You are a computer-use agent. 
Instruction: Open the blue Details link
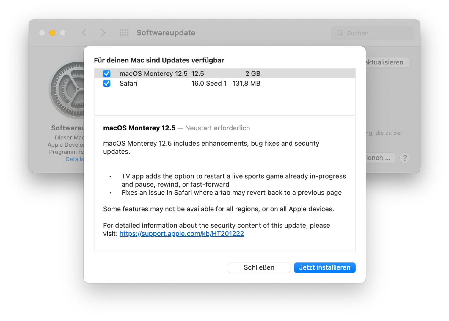pos(75,159)
